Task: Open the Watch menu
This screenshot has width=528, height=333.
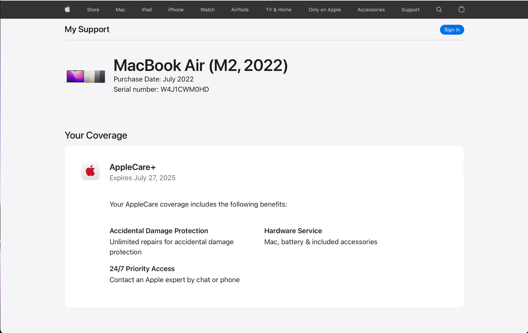Action: click(208, 10)
